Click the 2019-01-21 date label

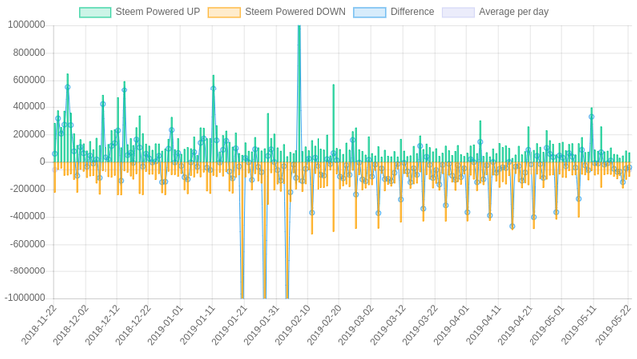click(229, 325)
